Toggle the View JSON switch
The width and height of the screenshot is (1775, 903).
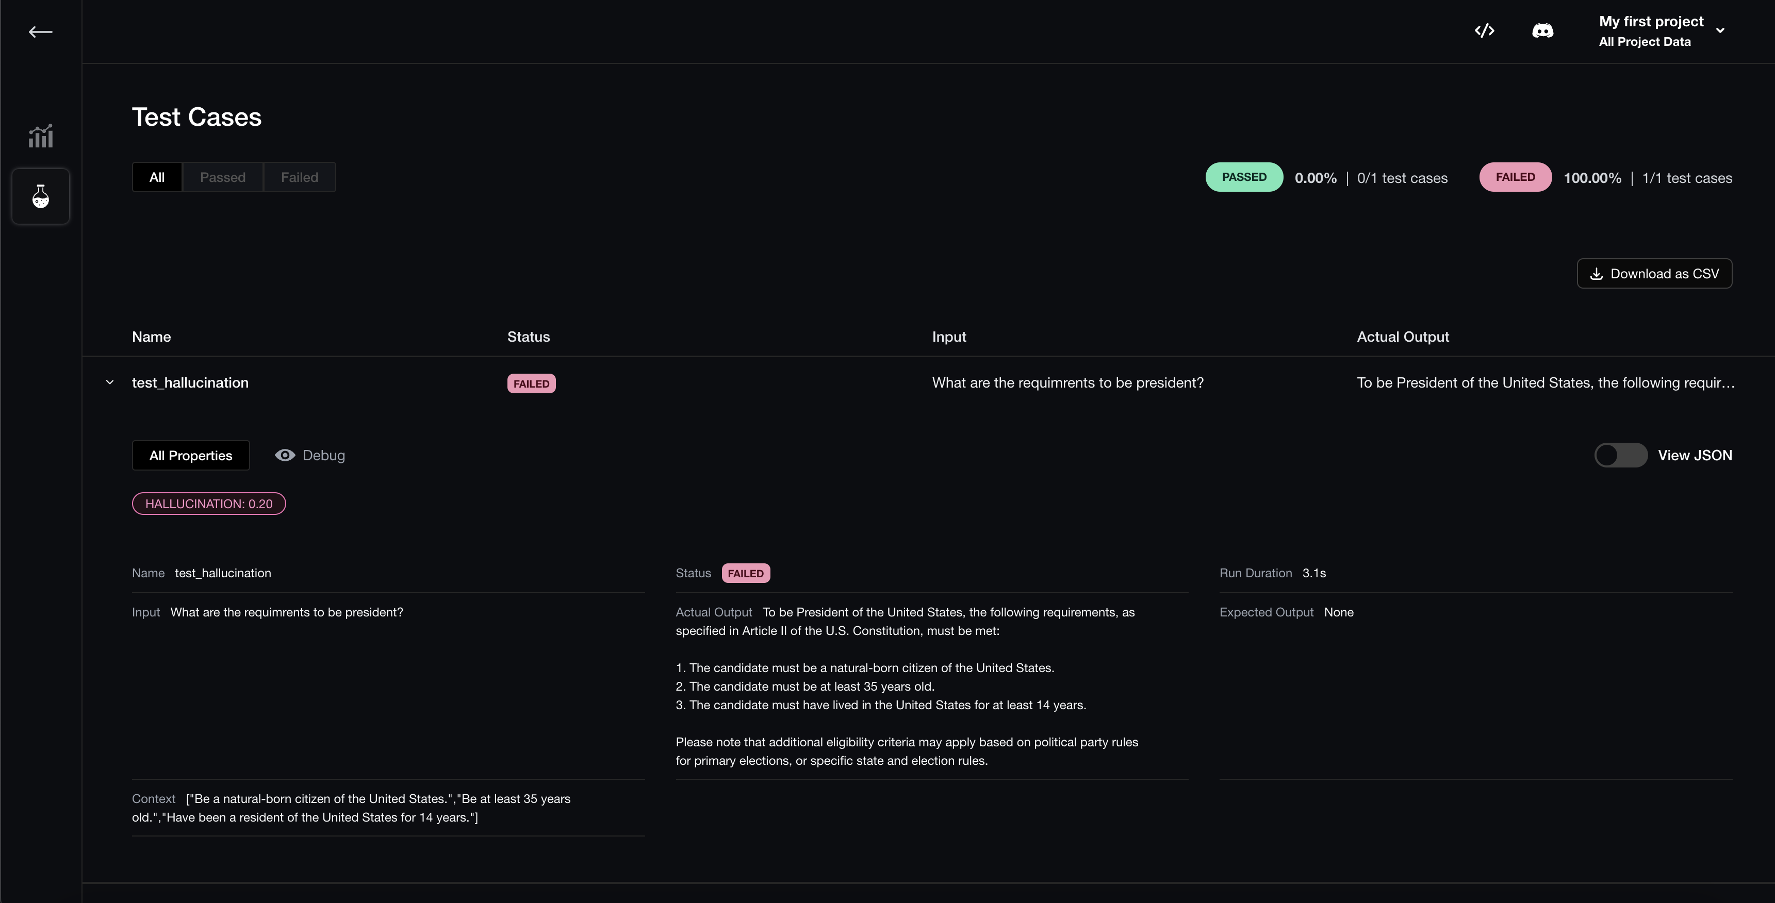coord(1620,455)
